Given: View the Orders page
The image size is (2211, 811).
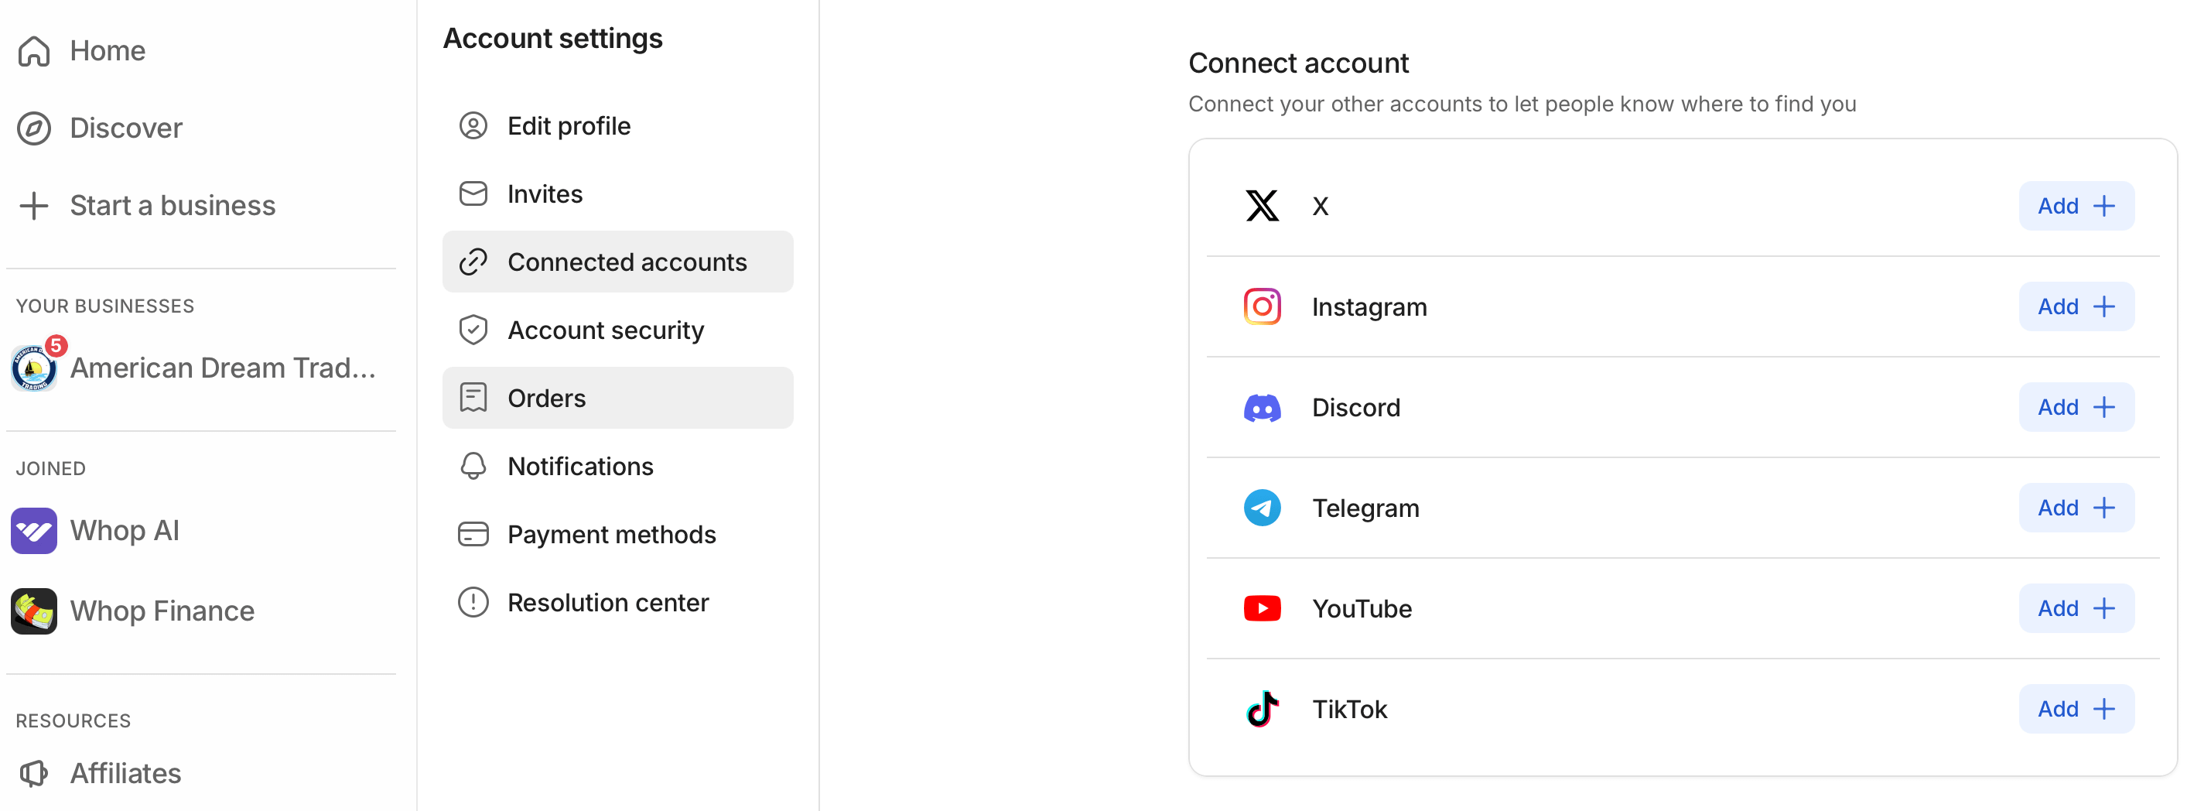Looking at the screenshot, I should pyautogui.click(x=618, y=399).
